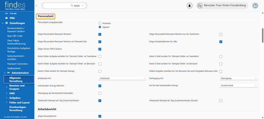Open Passwort Generator in the sidebar
Viewport: 264px width, 119px height.
17,64
